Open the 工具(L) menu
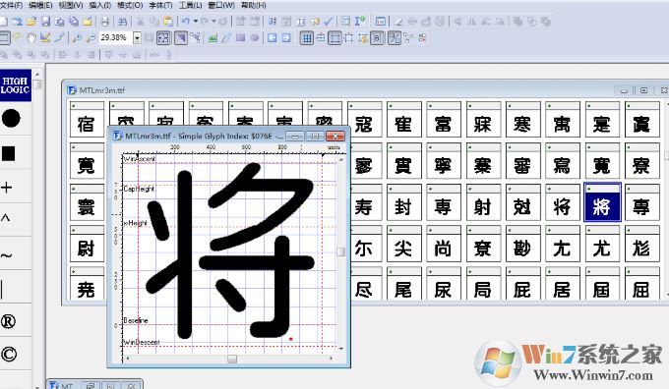669x389 pixels. pos(190,6)
